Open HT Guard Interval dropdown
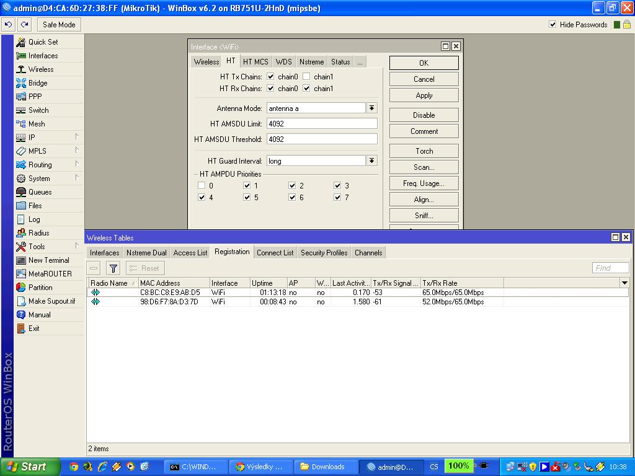Viewport: 635px width, 476px height. (x=372, y=161)
